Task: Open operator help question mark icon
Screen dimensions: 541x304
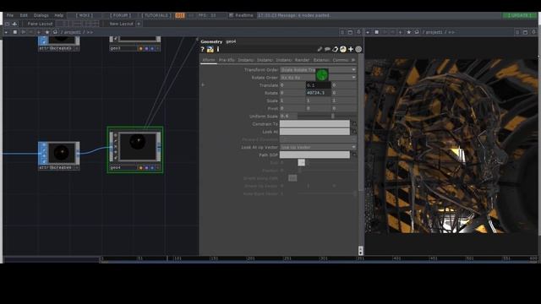Action: pyautogui.click(x=203, y=49)
